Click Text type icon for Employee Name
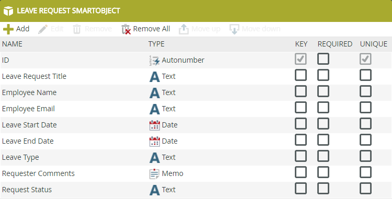392x199 pixels. click(x=155, y=93)
